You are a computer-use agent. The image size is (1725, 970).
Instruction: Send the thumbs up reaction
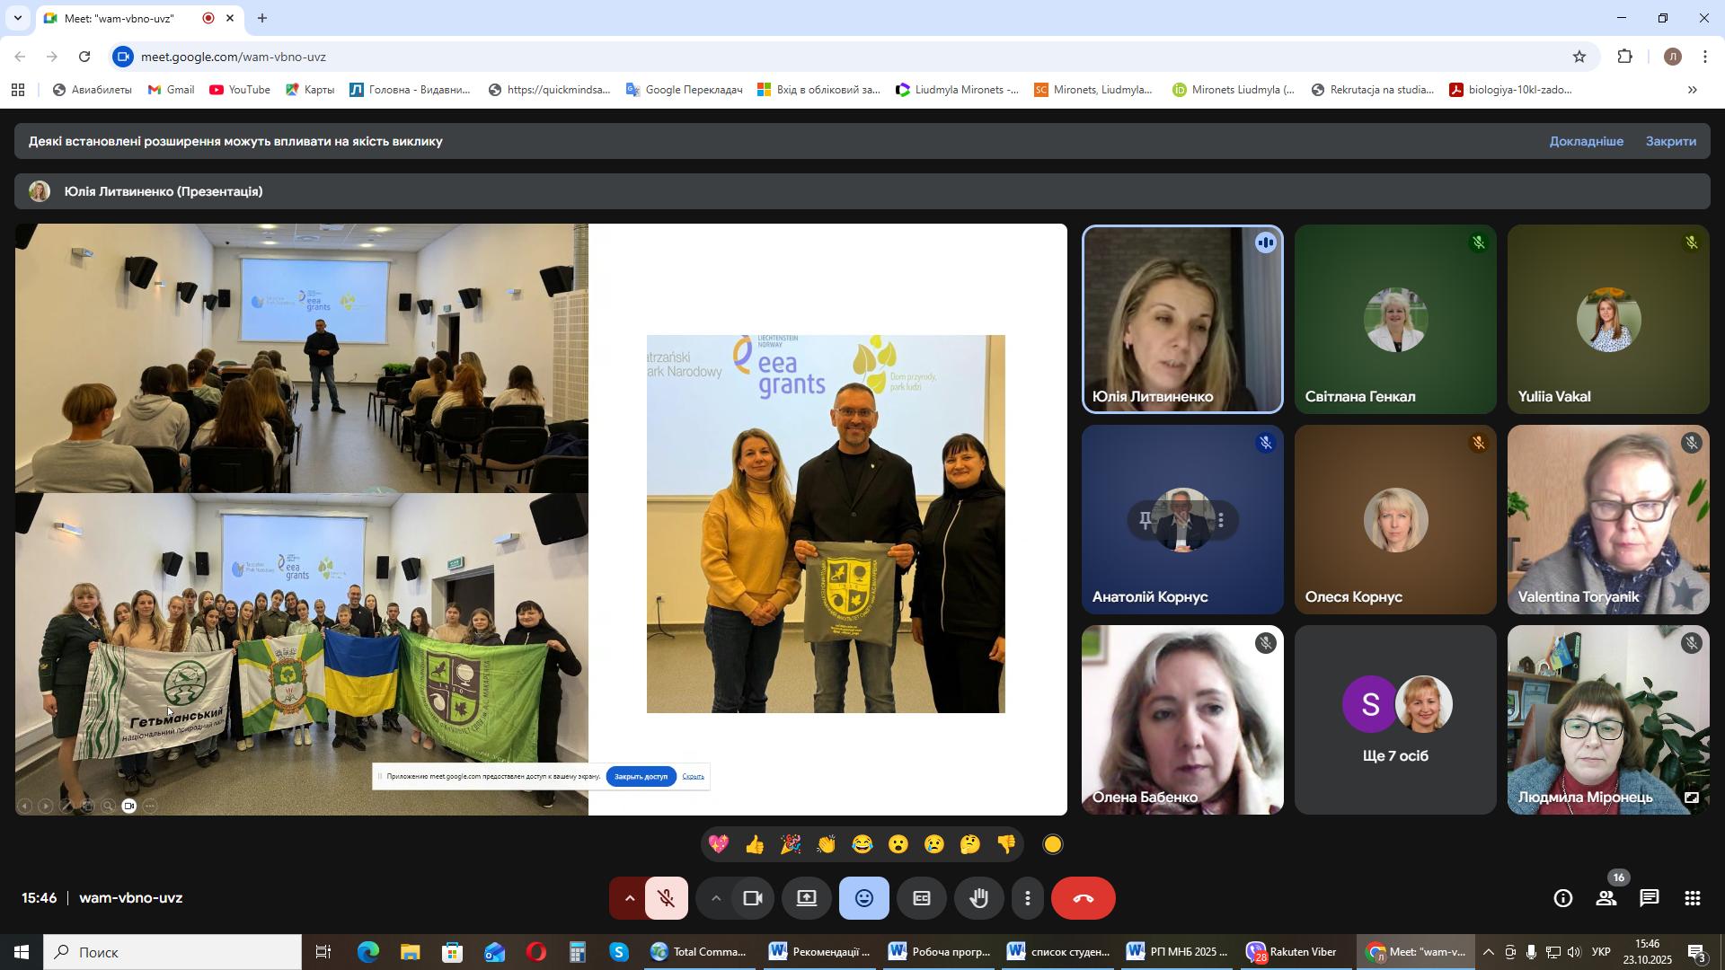click(x=754, y=845)
